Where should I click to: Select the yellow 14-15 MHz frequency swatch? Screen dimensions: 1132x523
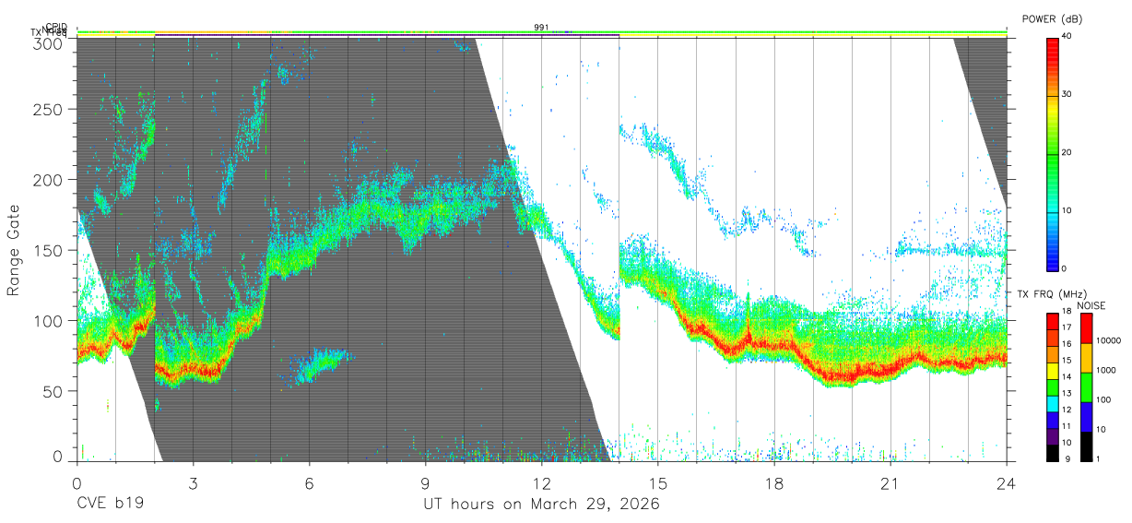click(1052, 371)
